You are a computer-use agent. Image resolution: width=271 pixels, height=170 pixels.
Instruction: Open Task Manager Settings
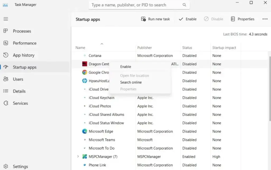(20, 167)
